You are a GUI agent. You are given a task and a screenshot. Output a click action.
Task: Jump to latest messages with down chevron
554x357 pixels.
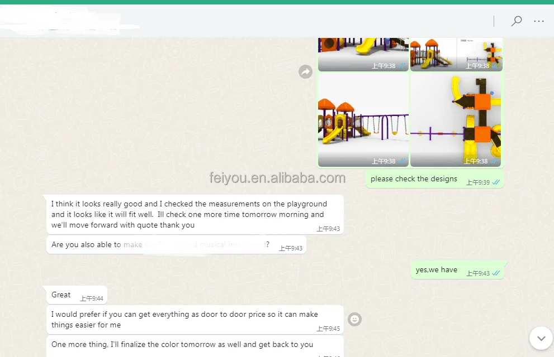541,339
